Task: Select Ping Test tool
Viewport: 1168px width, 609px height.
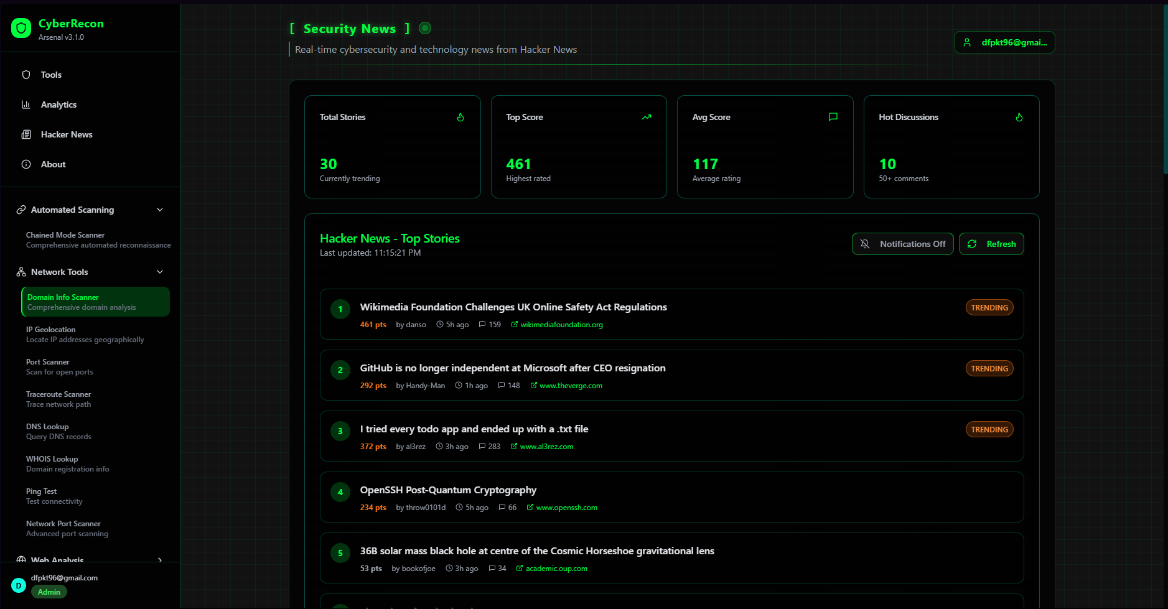Action: [x=95, y=496]
